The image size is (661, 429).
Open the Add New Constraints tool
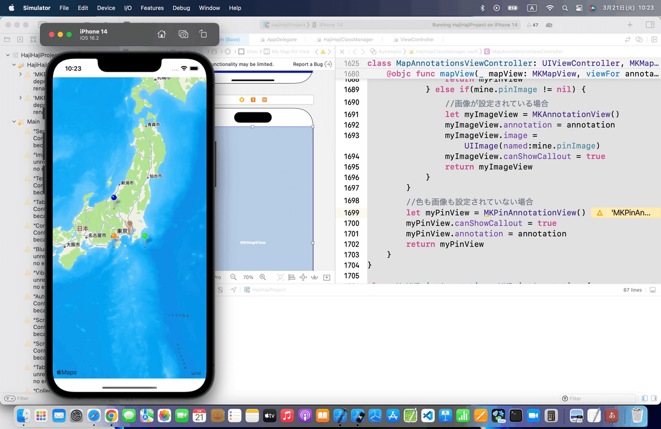point(303,278)
